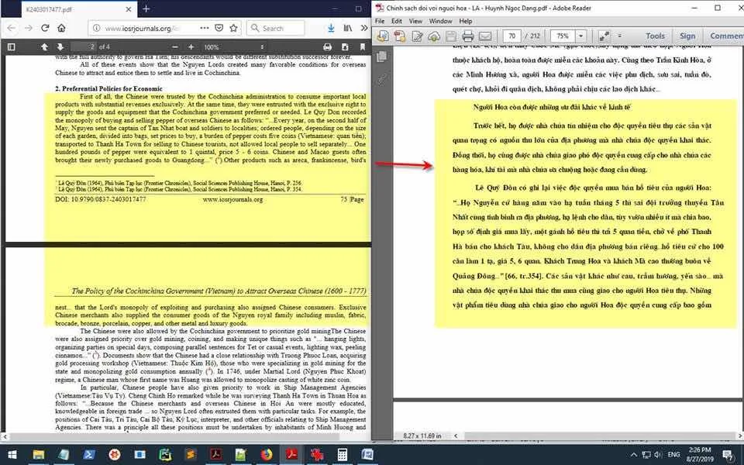
Task: Open page actions three-dot menu in address bar
Action: click(x=205, y=28)
